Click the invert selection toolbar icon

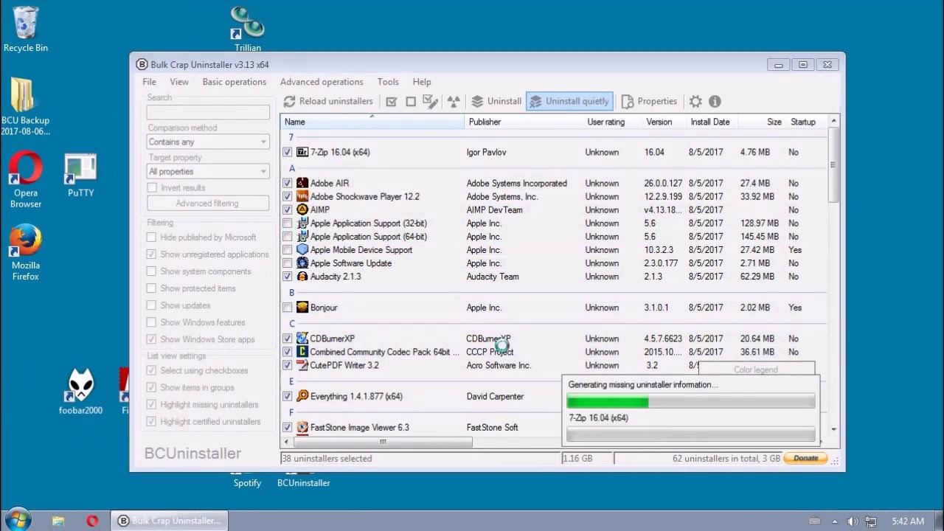pos(431,102)
